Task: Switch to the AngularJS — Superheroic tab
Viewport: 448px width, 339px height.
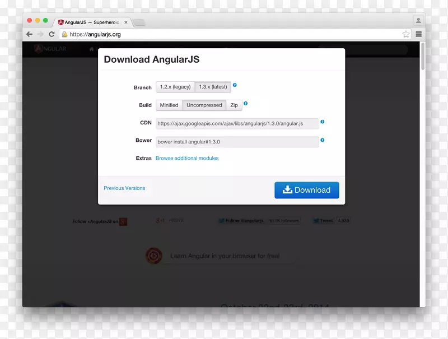Action: click(x=91, y=22)
